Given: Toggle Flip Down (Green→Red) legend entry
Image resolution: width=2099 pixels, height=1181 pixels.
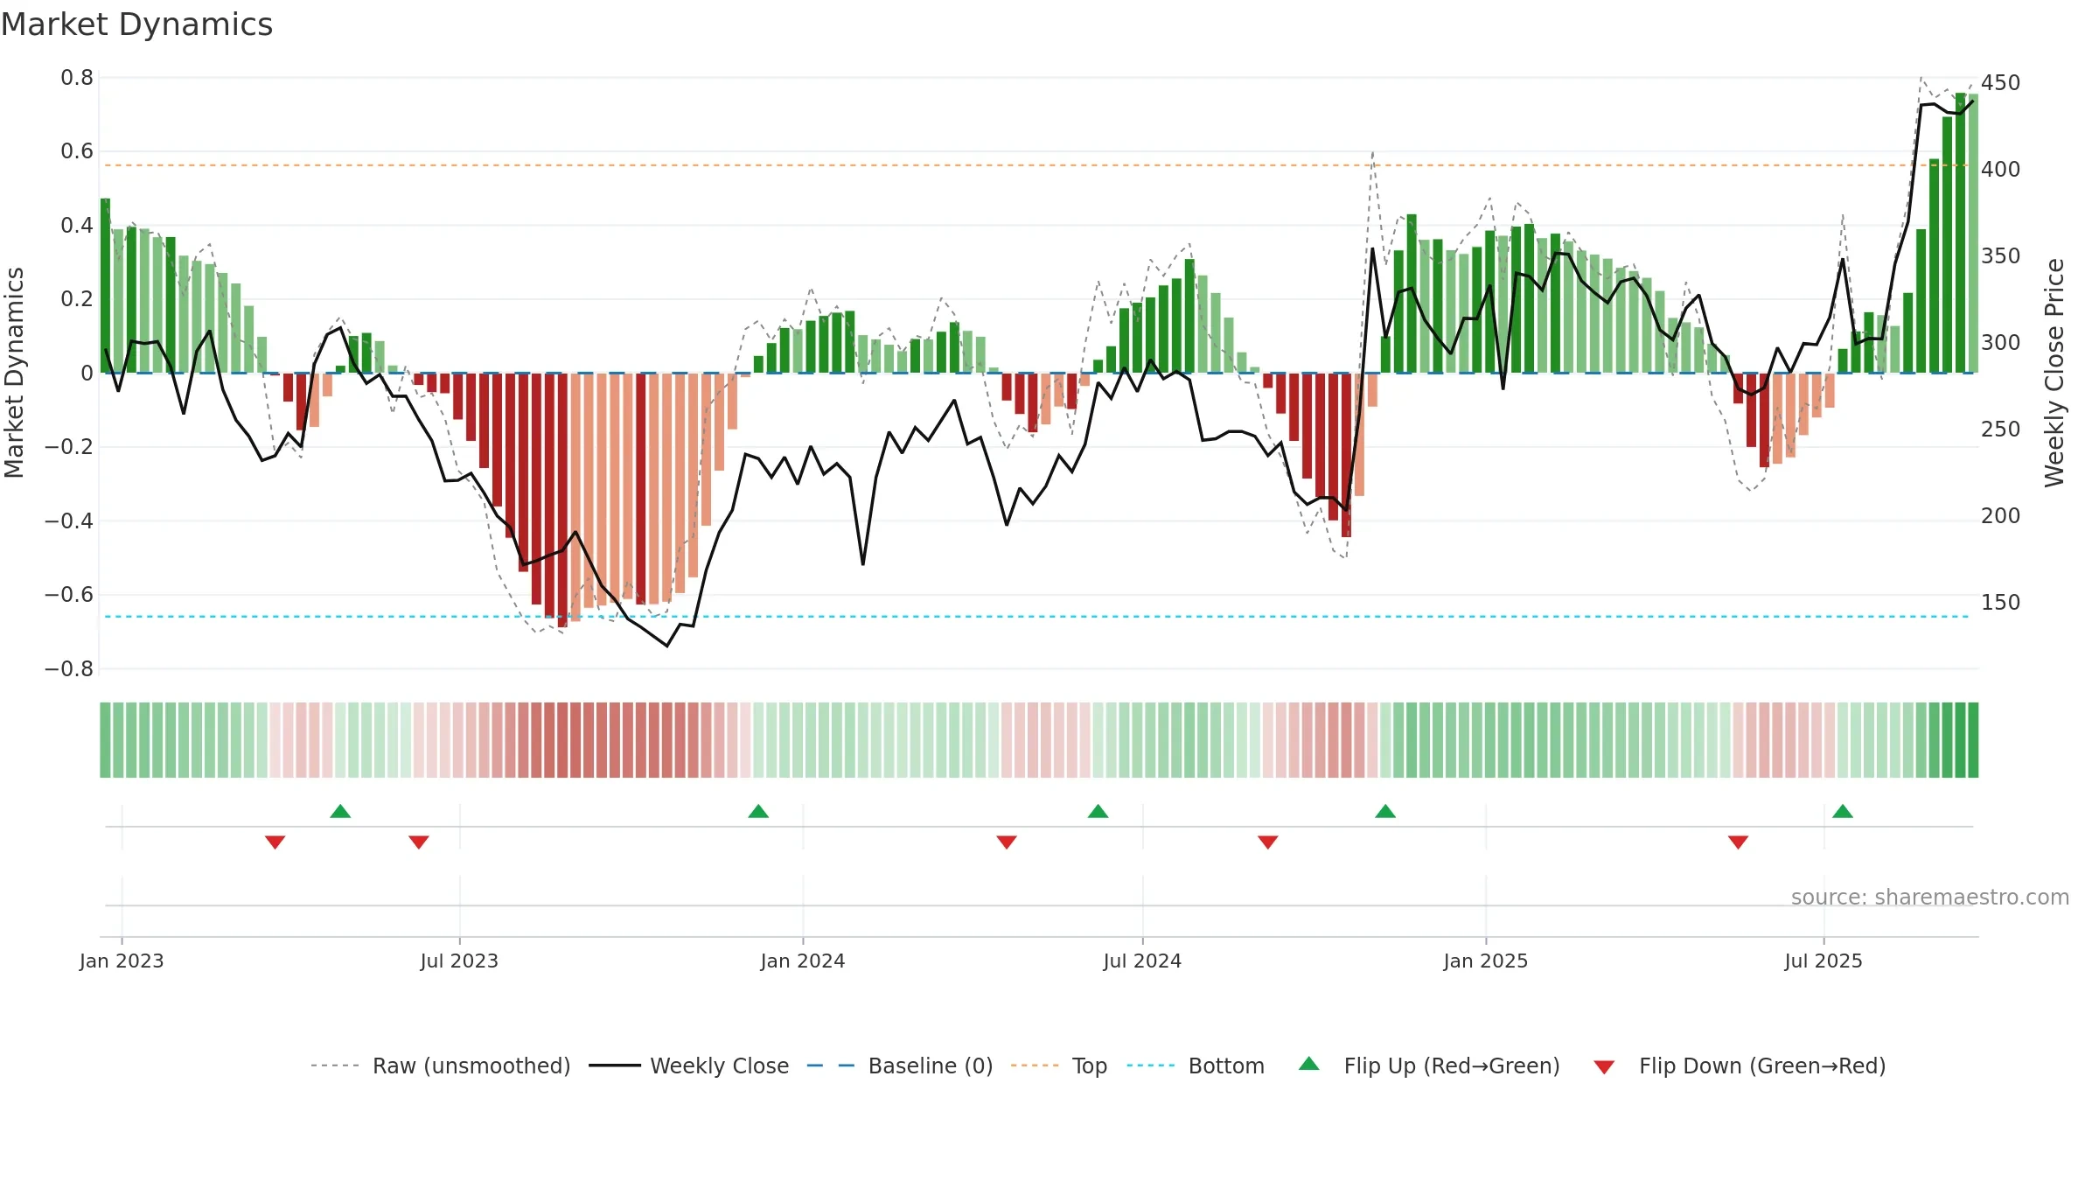Looking at the screenshot, I should pos(1740,1066).
